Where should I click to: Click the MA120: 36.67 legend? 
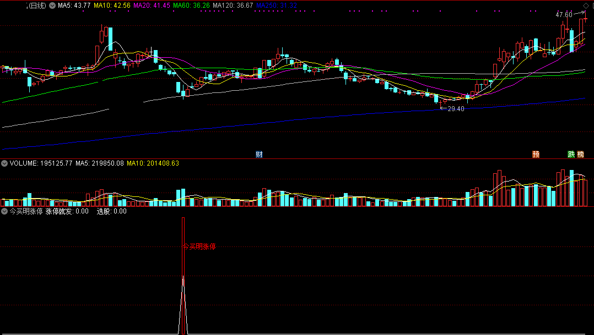(x=233, y=6)
